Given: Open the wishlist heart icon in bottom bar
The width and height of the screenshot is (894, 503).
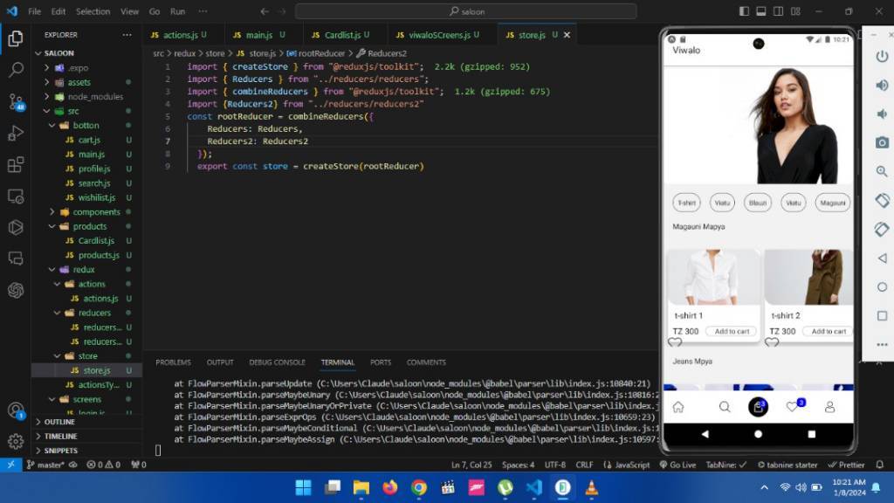Looking at the screenshot, I should click(x=792, y=407).
